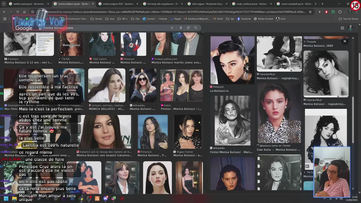Viewport: 361px width, 203px height.
Task: Click "Monica Bellucci: une beauté italienne" caption
Action: (104, 155)
